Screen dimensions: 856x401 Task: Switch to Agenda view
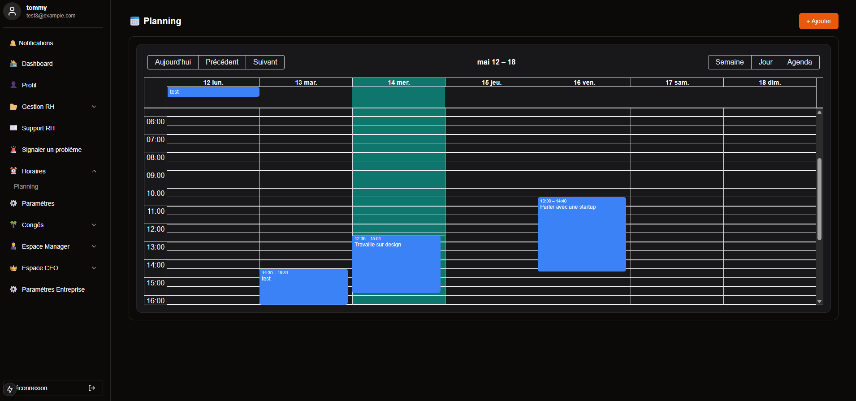tap(800, 62)
